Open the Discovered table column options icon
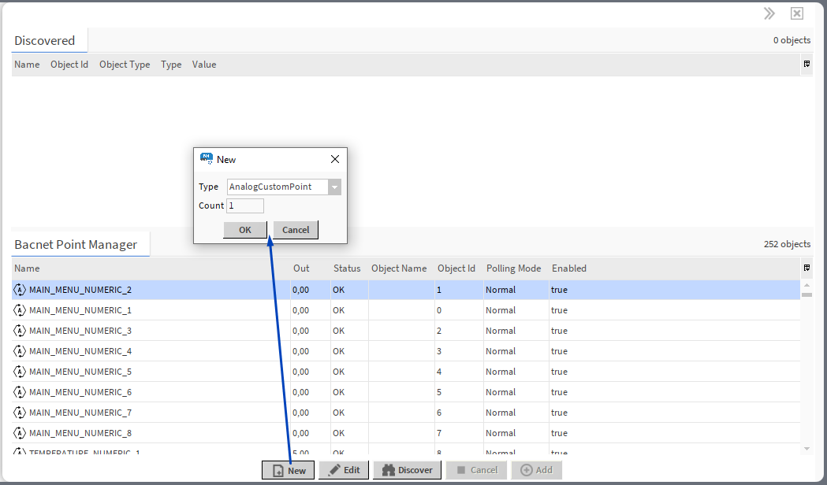The image size is (827, 485). (x=807, y=64)
